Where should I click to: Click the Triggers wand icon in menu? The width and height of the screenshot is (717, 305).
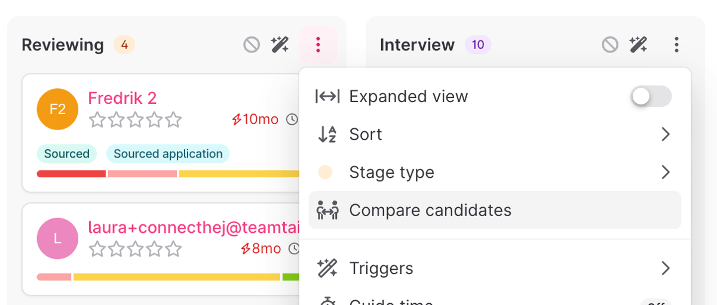327,268
